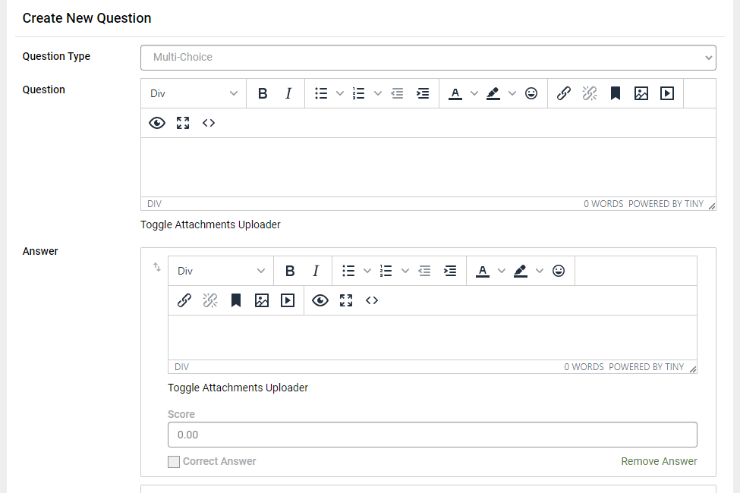Click insert link icon in Question editor
This screenshot has height=493, width=740.
point(564,93)
